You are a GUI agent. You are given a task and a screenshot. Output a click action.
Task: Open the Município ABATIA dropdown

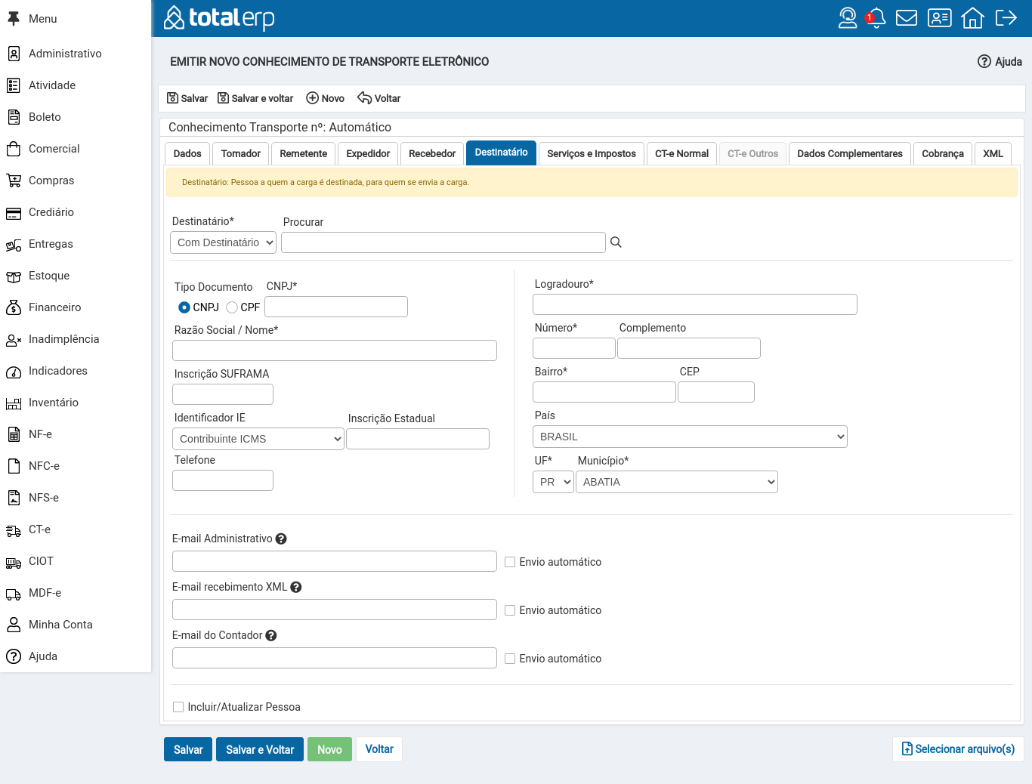point(677,482)
